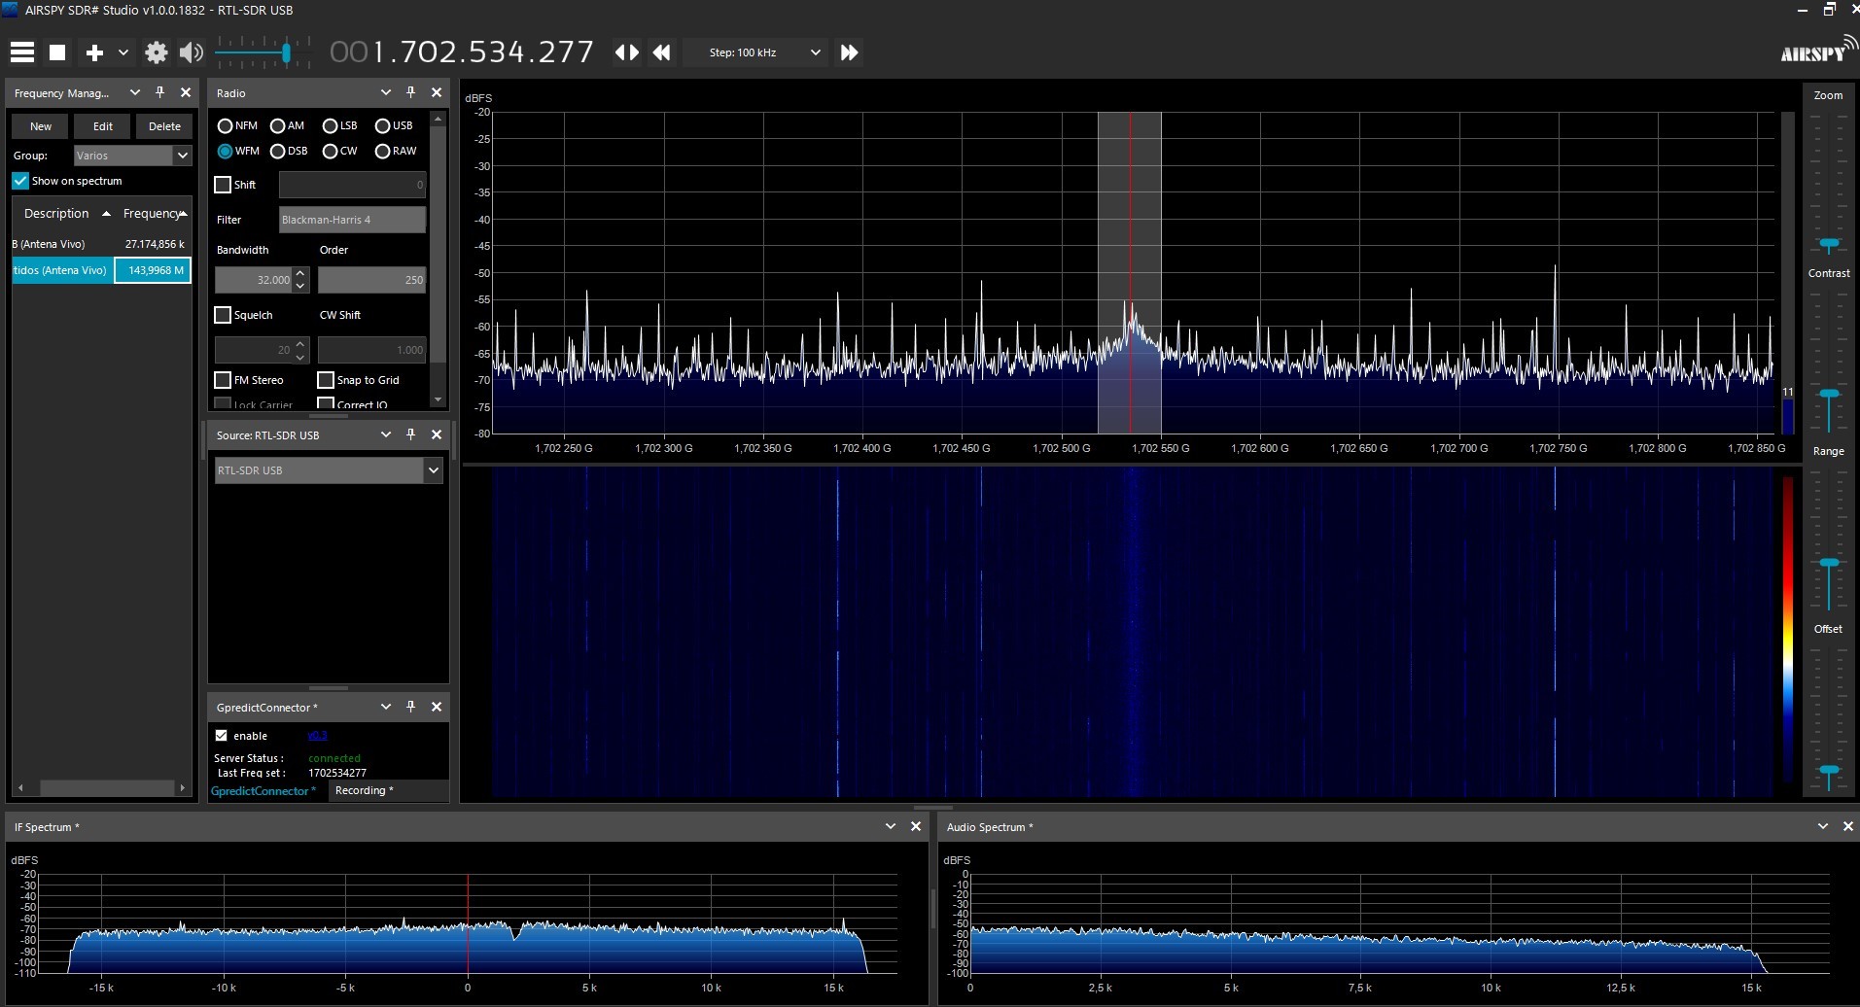
Task: Close the IF Spectrum panel
Action: (915, 826)
